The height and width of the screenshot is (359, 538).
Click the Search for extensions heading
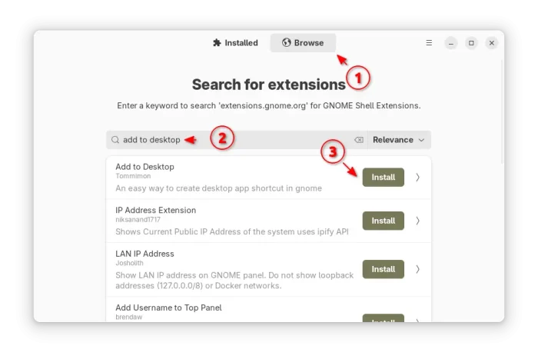269,85
